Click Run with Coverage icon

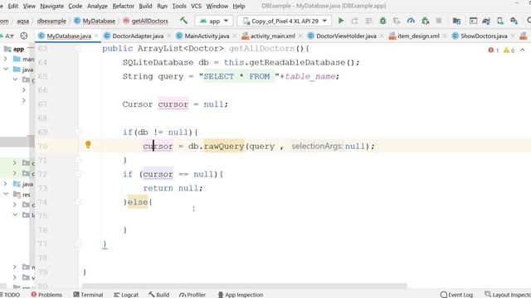[x=397, y=21]
